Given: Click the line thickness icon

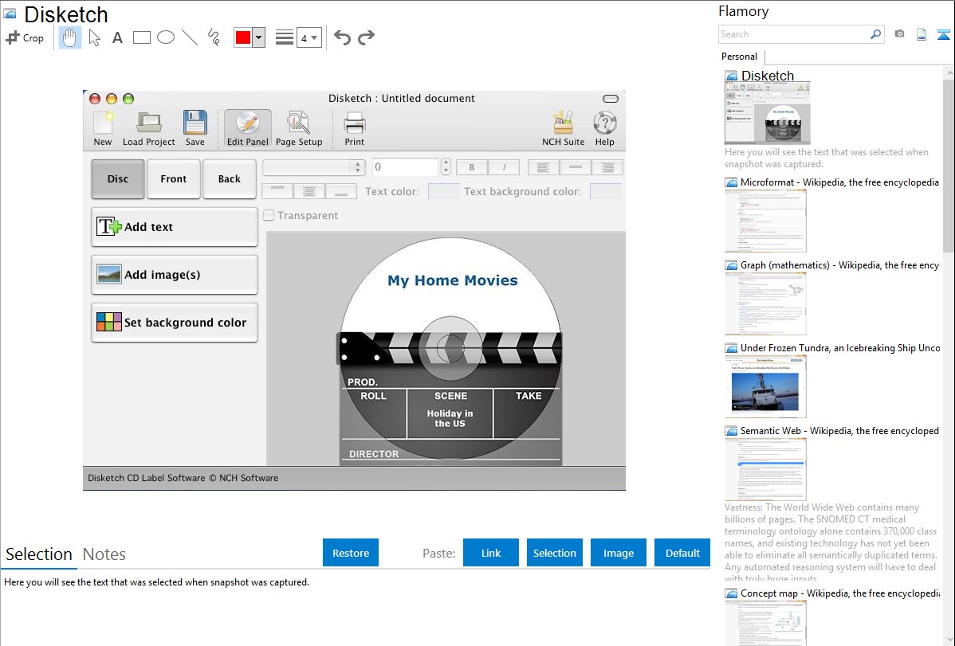Looking at the screenshot, I should pyautogui.click(x=285, y=37).
